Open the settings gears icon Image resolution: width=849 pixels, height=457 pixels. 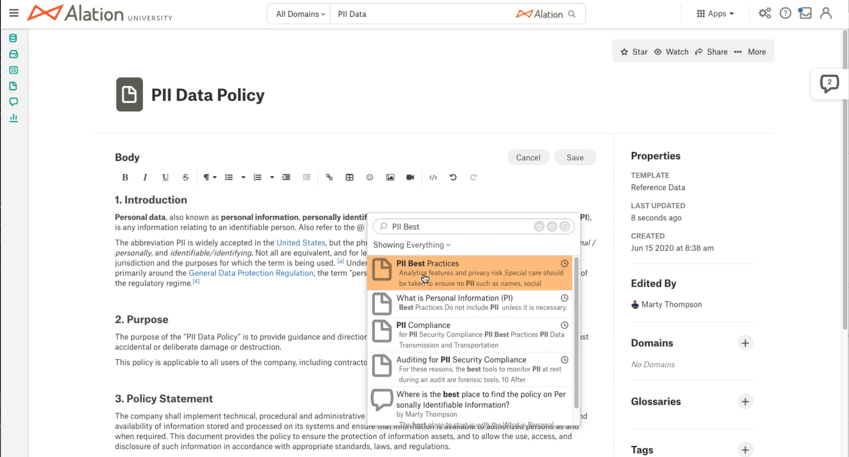click(765, 13)
